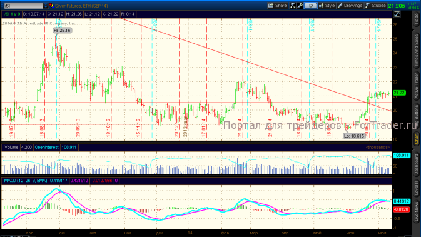Click the flask icon beside Studies
Image resolution: width=421 pixels, height=237 pixels.
point(368,6)
